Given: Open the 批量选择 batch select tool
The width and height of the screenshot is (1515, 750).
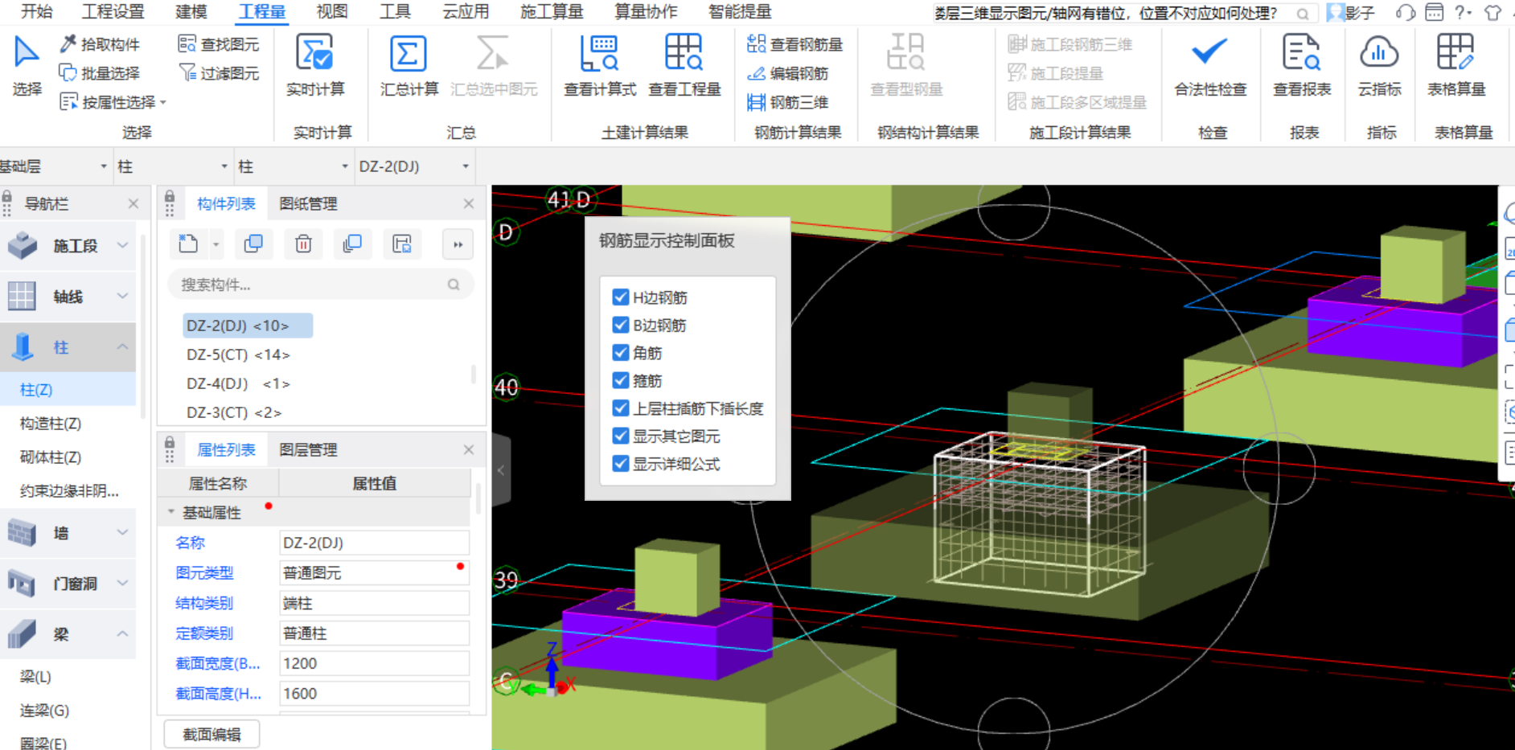Looking at the screenshot, I should tap(101, 73).
